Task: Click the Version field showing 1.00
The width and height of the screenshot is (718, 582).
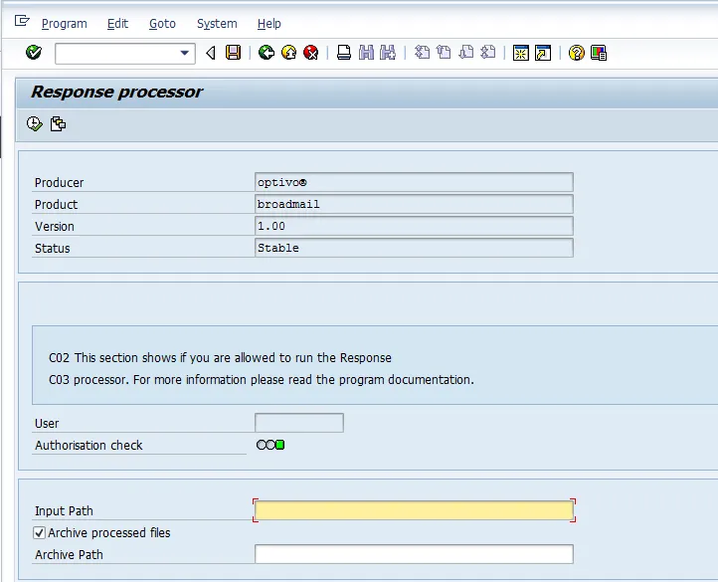Action: coord(414,226)
